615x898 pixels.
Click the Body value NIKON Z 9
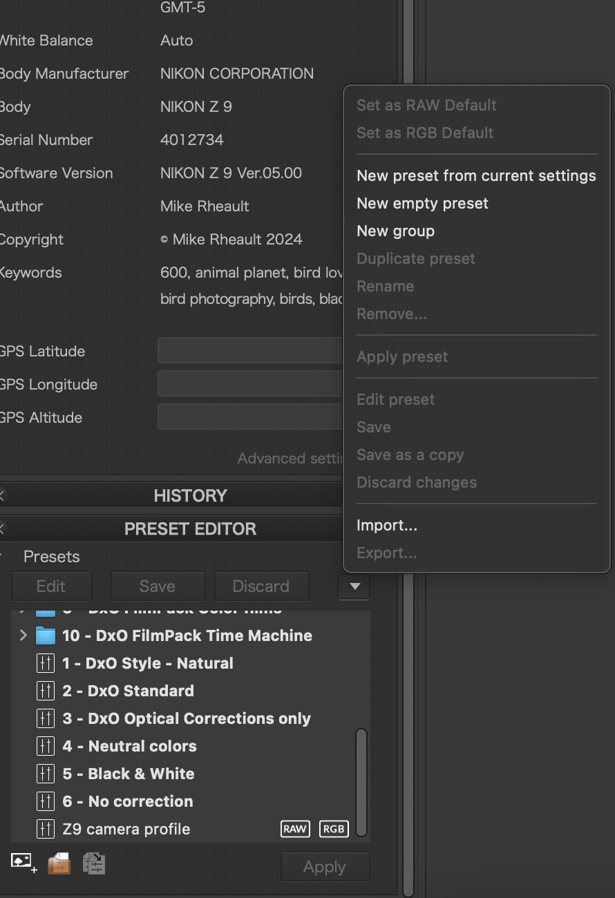[x=196, y=106]
